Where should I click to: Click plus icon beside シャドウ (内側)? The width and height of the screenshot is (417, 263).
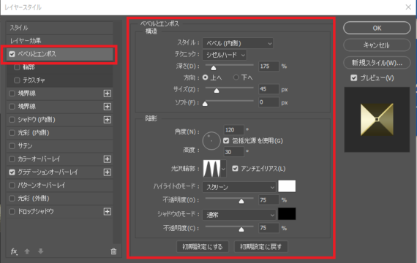click(107, 120)
